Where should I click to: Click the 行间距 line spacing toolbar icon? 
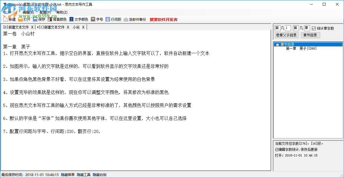[x=113, y=20]
